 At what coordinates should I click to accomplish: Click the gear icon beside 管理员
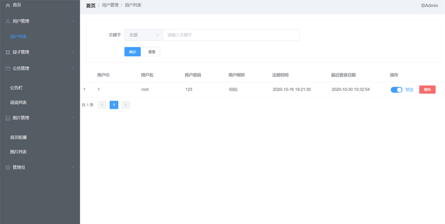click(x=8, y=168)
